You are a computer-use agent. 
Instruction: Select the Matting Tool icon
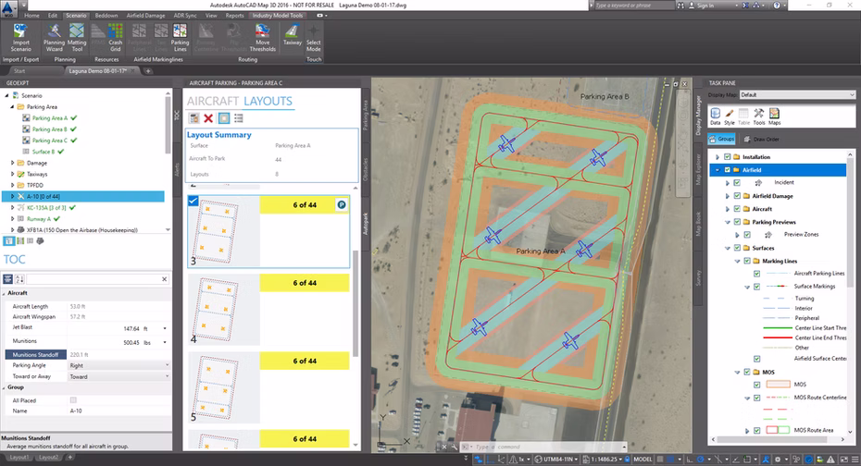pyautogui.click(x=77, y=37)
